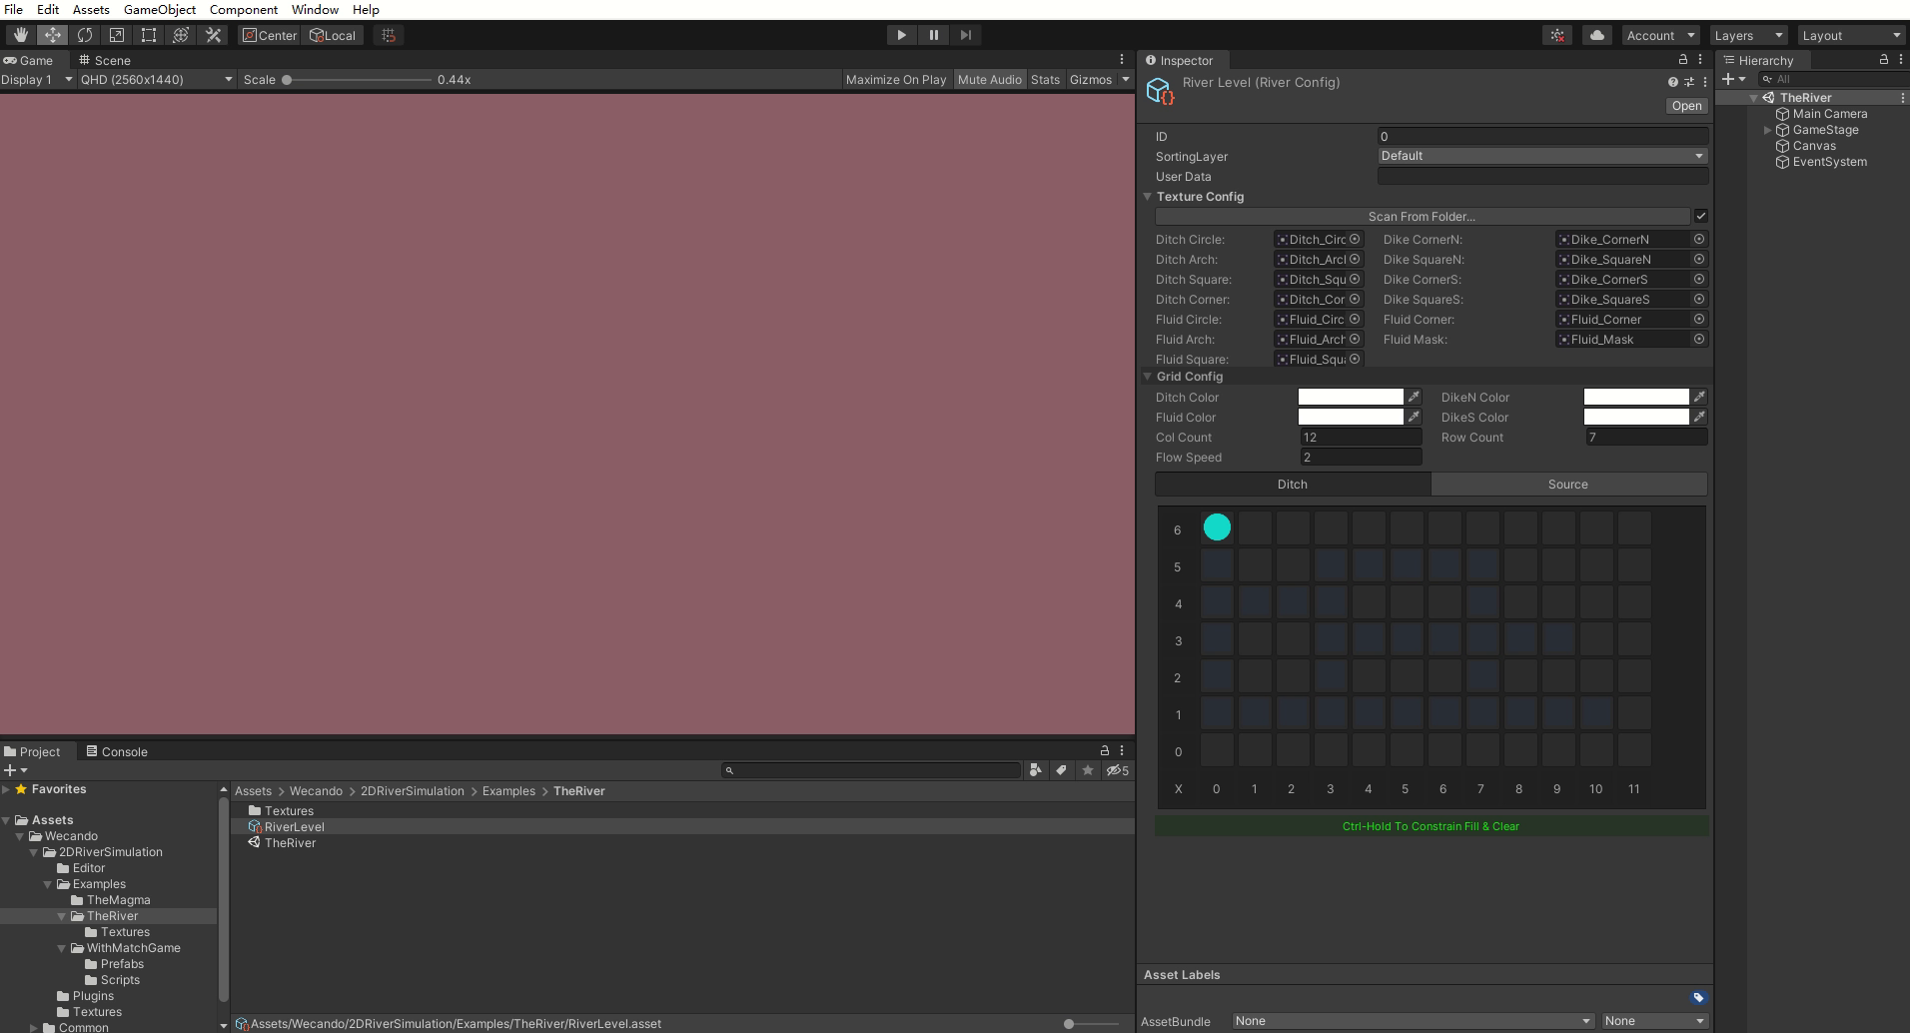1910x1033 pixels.
Task: Toggle hidden packages visibility count
Action: click(x=1118, y=770)
